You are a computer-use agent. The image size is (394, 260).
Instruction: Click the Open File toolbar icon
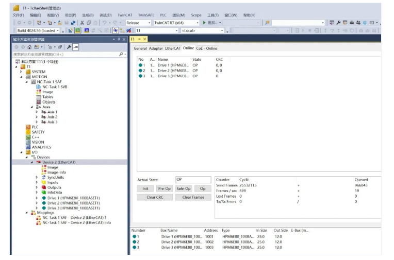[x=60, y=23]
